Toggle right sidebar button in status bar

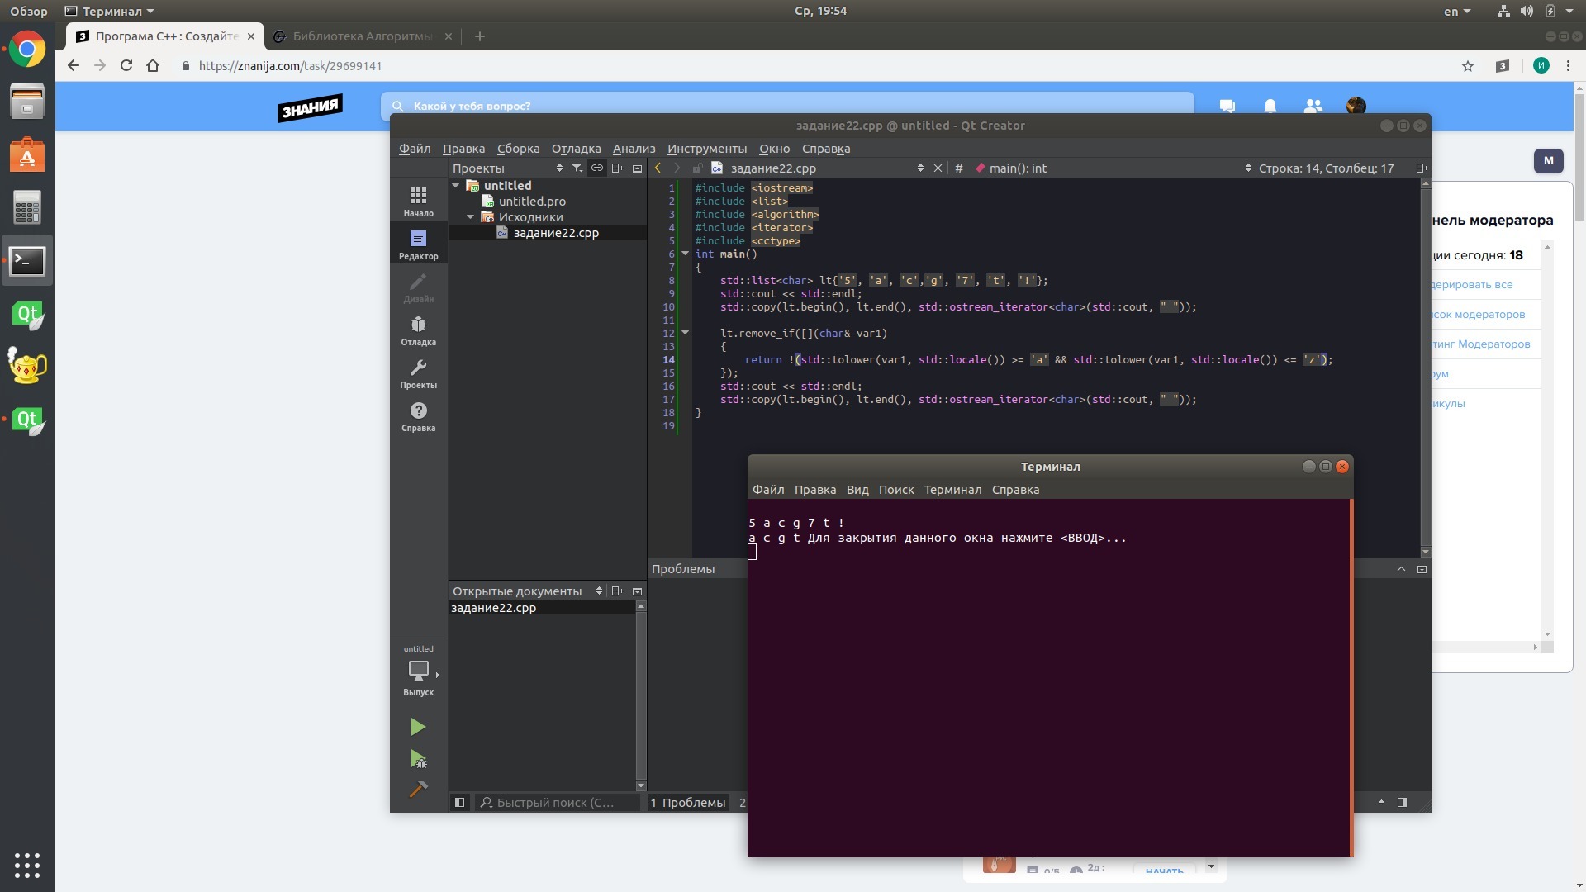point(1402,802)
